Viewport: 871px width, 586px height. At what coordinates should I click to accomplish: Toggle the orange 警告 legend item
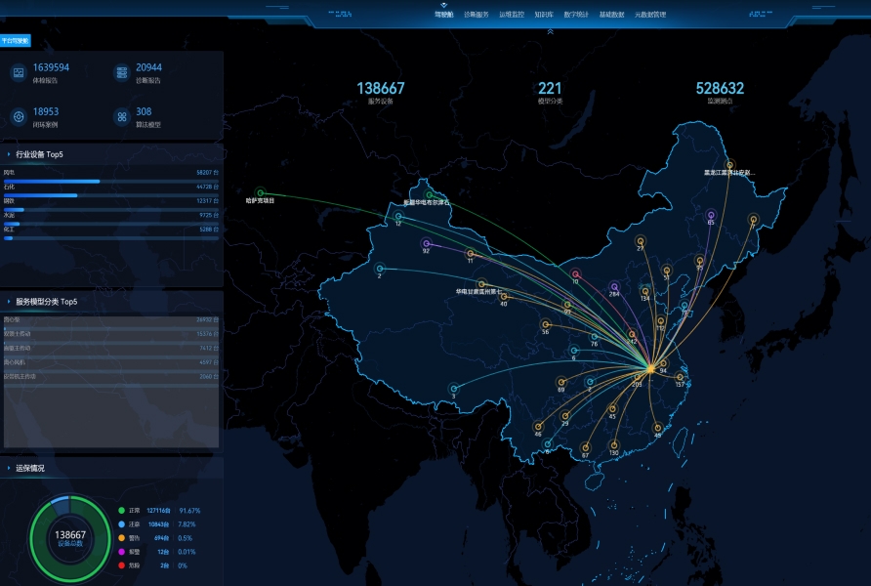pyautogui.click(x=121, y=537)
